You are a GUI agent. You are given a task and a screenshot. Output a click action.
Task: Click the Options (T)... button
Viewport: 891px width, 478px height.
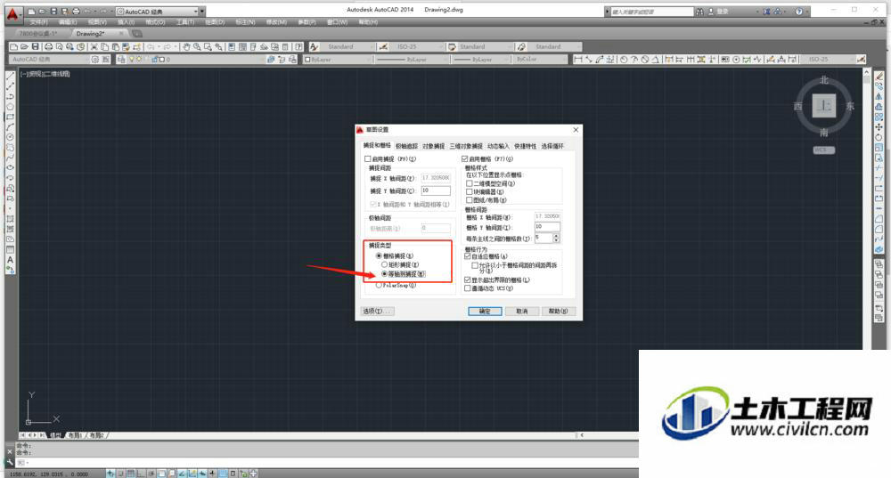click(378, 311)
